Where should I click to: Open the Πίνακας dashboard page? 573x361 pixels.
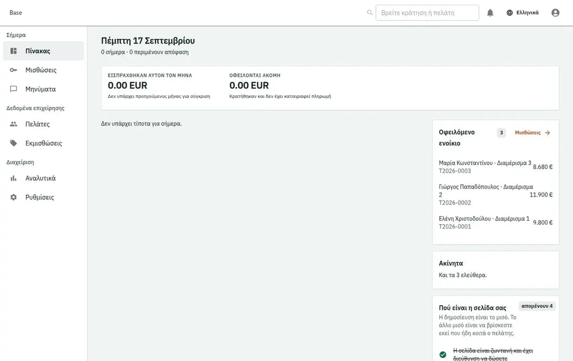43,51
